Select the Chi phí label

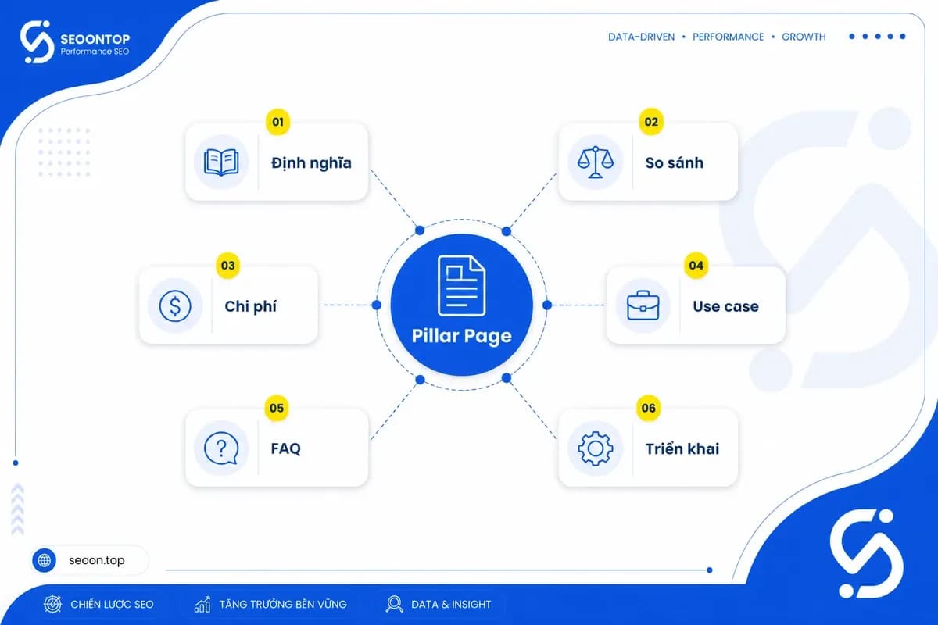tap(250, 306)
